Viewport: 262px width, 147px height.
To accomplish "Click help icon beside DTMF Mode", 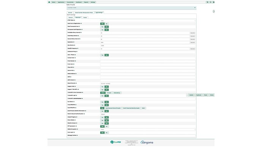I will 74,20.
